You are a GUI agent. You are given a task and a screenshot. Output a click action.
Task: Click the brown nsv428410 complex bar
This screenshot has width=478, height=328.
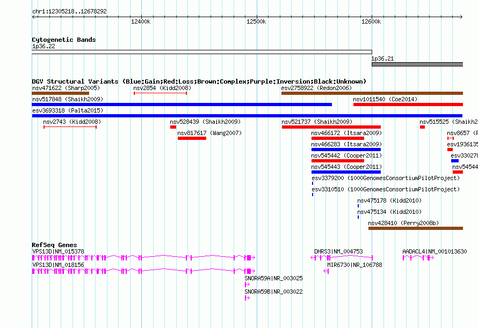416,228
